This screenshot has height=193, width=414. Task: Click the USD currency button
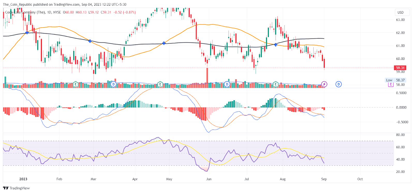pos(402,12)
